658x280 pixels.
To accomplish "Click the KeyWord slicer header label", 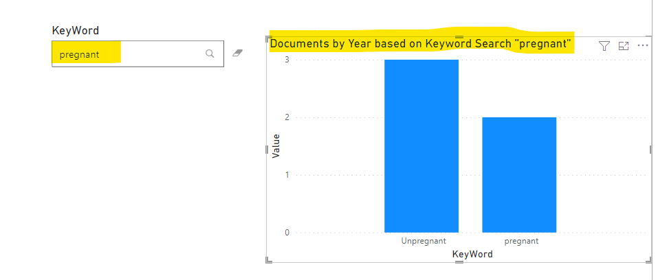I will (x=76, y=31).
